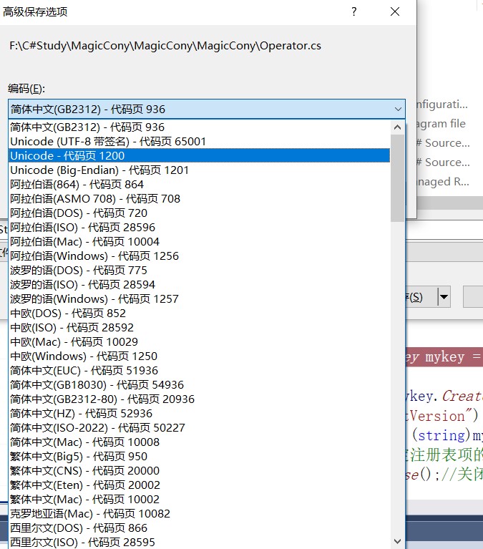This screenshot has width=483, height=549.
Task: Close the advanced save options dialog
Action: click(395, 11)
